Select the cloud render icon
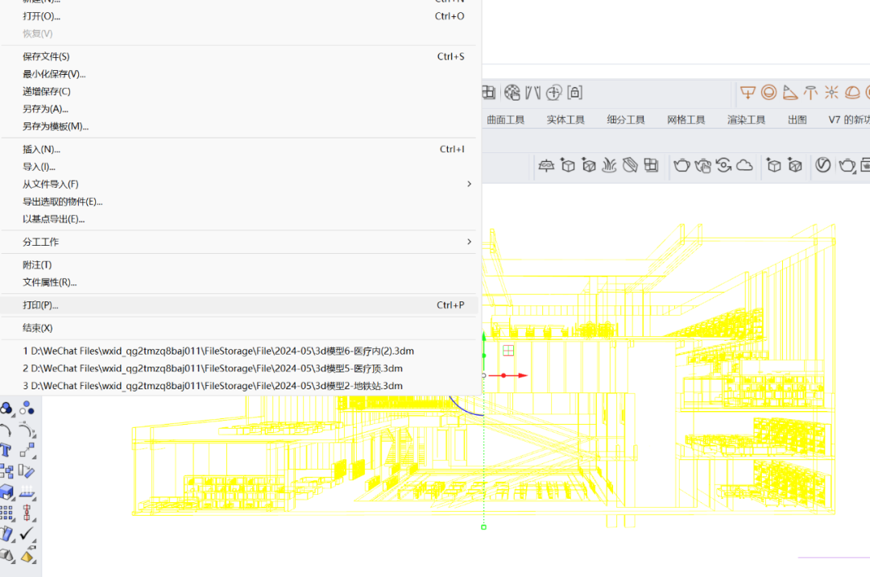 744,164
